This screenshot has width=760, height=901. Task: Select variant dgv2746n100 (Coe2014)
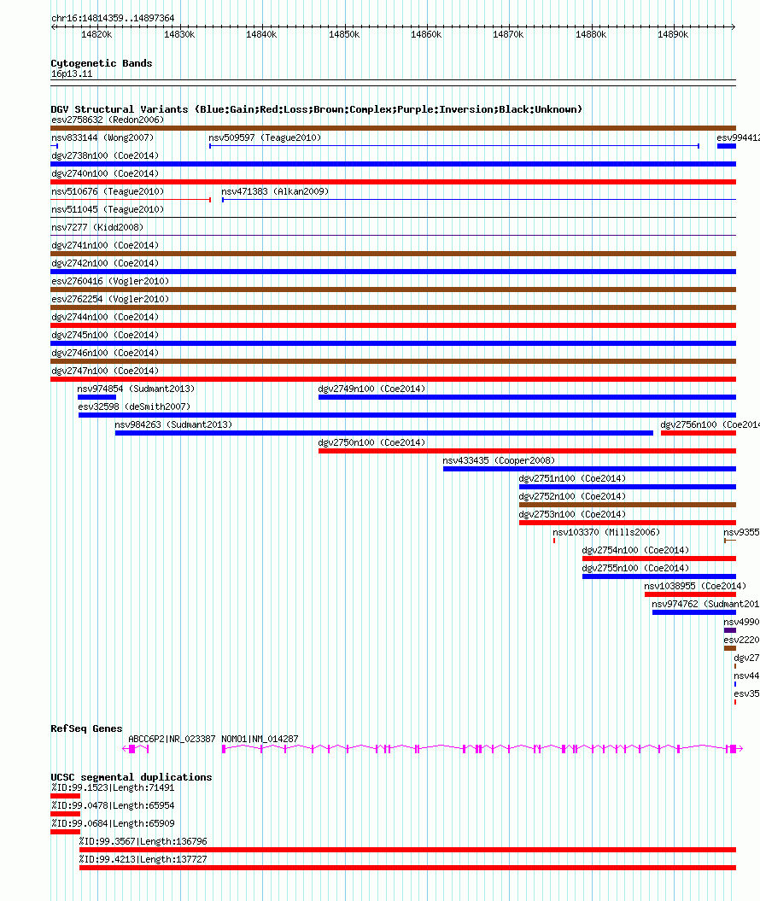[105, 353]
